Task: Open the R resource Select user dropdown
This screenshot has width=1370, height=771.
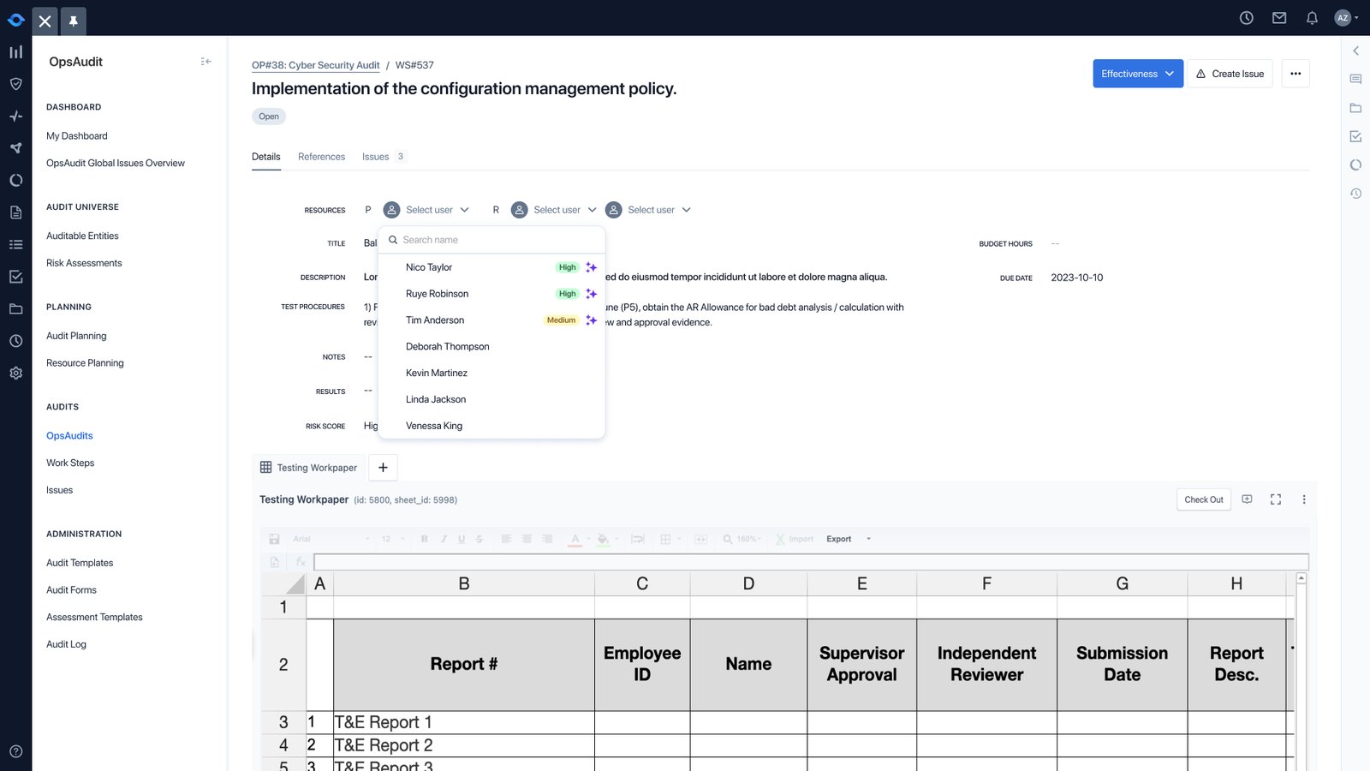Action: [x=554, y=210]
